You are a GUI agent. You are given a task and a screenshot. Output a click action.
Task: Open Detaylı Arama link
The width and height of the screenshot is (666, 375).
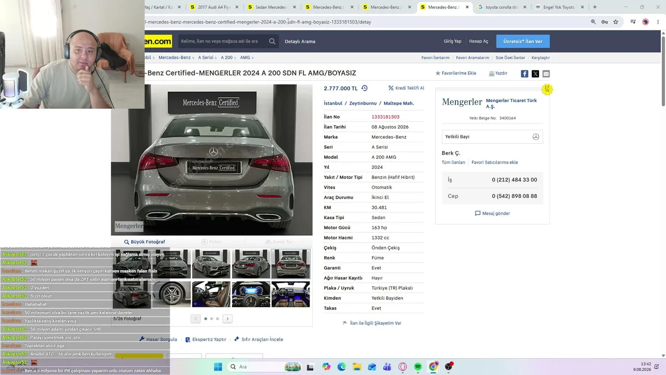pyautogui.click(x=300, y=41)
